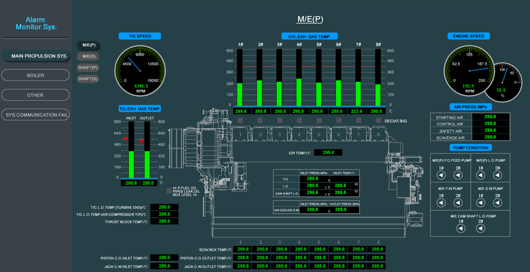Select the Cam Shaft L.O. Pump 2# icon
This screenshot has height=272, width=530.
[480, 228]
